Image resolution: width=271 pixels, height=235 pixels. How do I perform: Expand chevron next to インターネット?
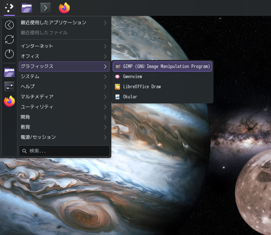pyautogui.click(x=105, y=46)
